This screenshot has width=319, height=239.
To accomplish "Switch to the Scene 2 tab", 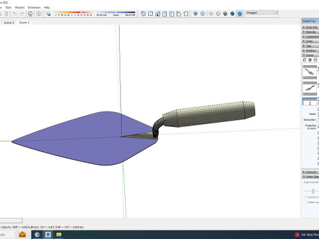I will click(9, 23).
